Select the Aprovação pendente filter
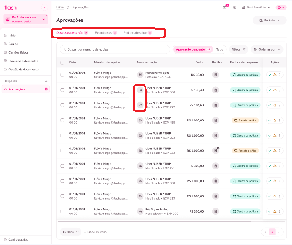Viewport: 292px width, 245px height. [193, 49]
